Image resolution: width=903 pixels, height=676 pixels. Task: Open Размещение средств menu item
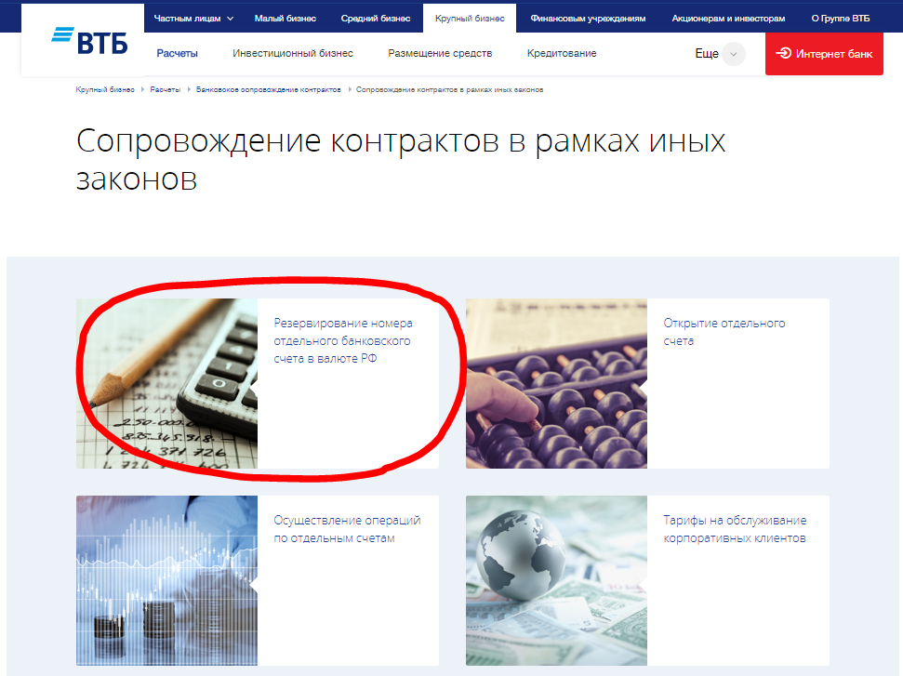(440, 54)
